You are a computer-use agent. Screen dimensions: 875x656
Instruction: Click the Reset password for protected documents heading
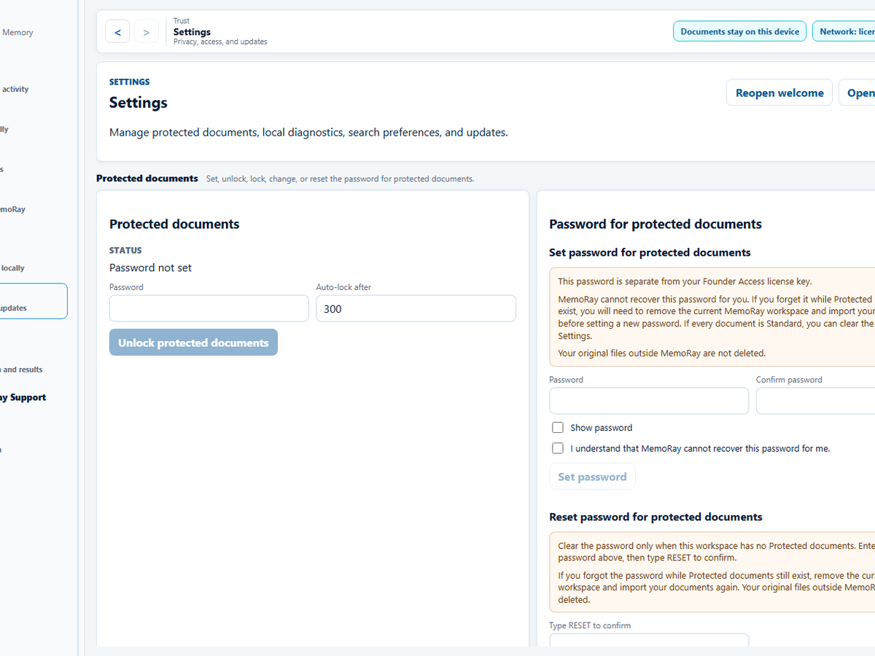(656, 517)
